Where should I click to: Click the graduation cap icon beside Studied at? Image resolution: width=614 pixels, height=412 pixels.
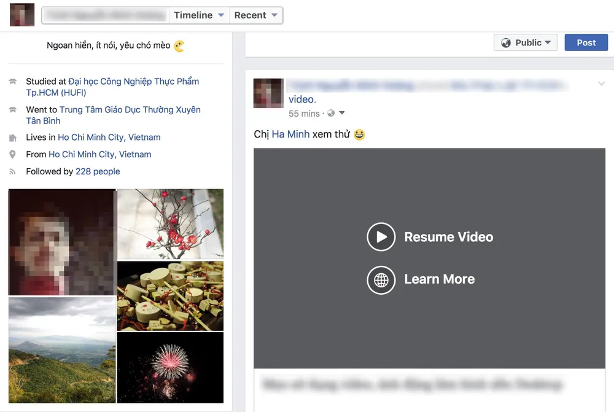click(13, 82)
